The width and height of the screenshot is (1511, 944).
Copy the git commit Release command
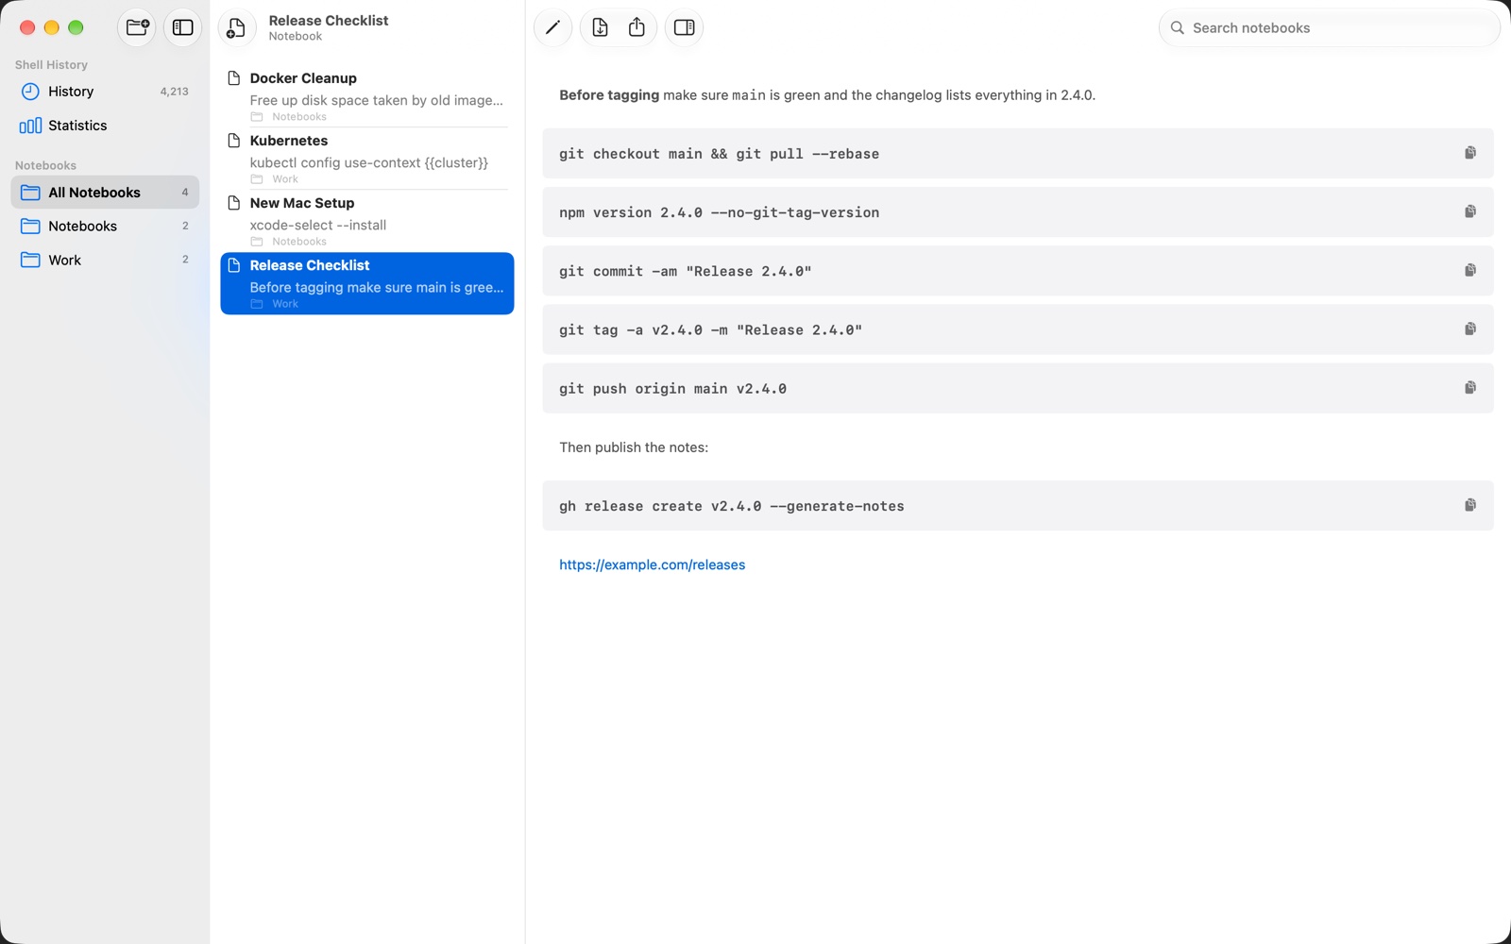coord(1470,270)
